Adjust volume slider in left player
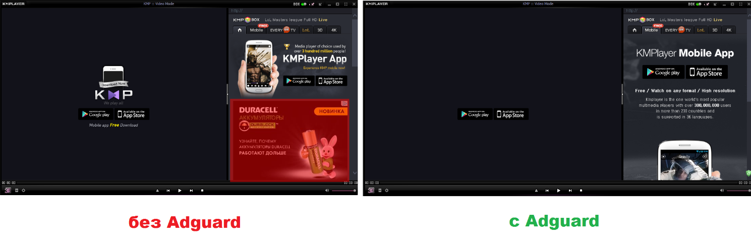 [x=344, y=191]
